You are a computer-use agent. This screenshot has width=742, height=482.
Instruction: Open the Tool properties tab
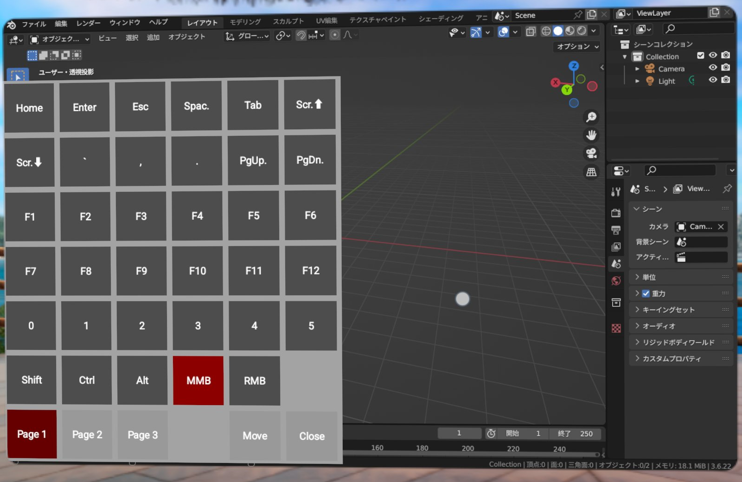616,192
